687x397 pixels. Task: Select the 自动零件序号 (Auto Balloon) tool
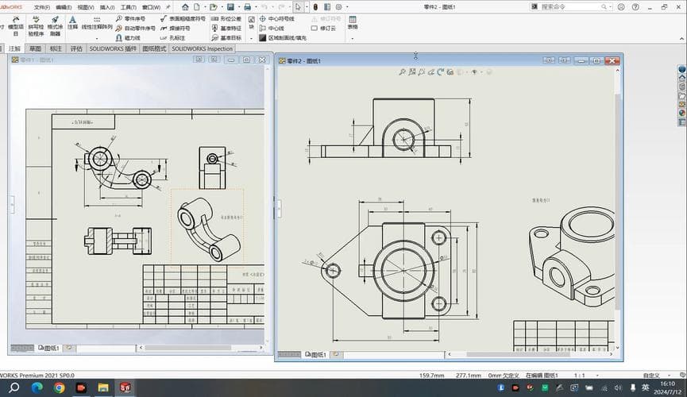[135, 28]
